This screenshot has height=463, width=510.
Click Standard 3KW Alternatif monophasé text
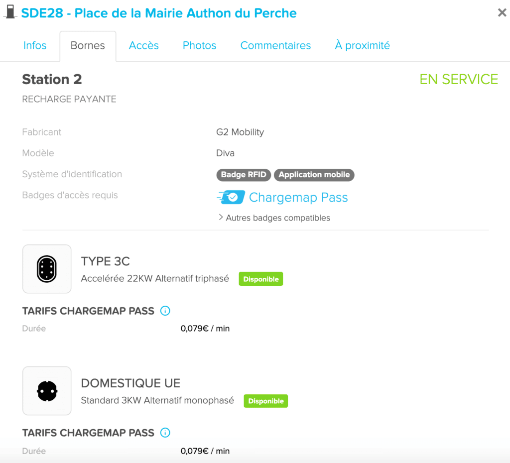click(157, 401)
